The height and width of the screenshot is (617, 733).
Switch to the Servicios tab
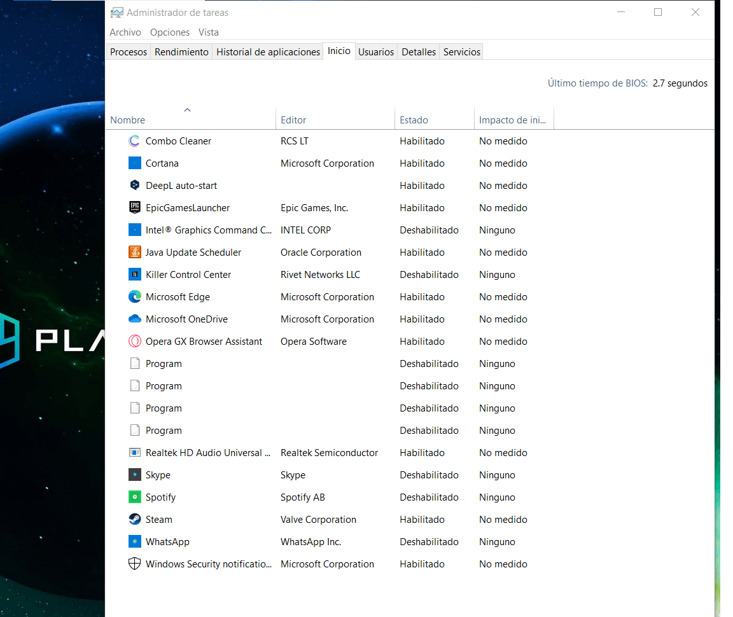(462, 52)
